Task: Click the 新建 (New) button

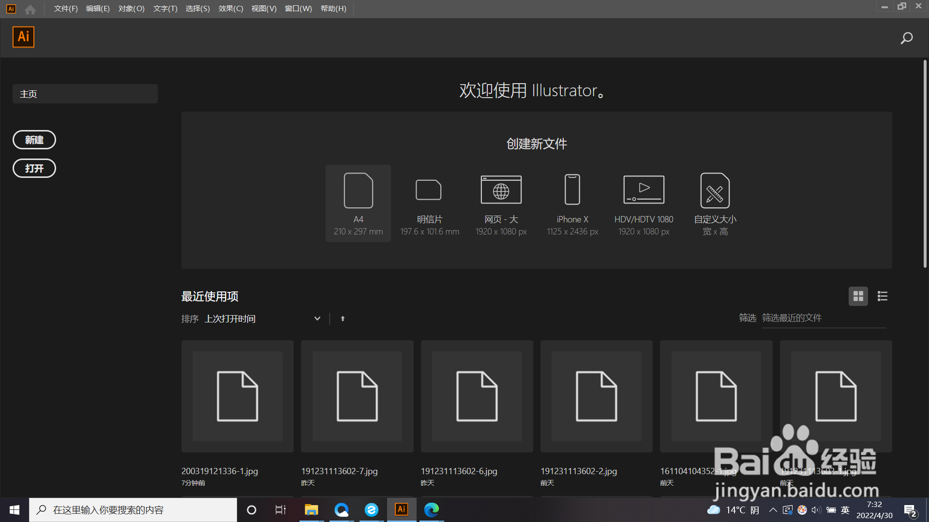Action: click(34, 140)
